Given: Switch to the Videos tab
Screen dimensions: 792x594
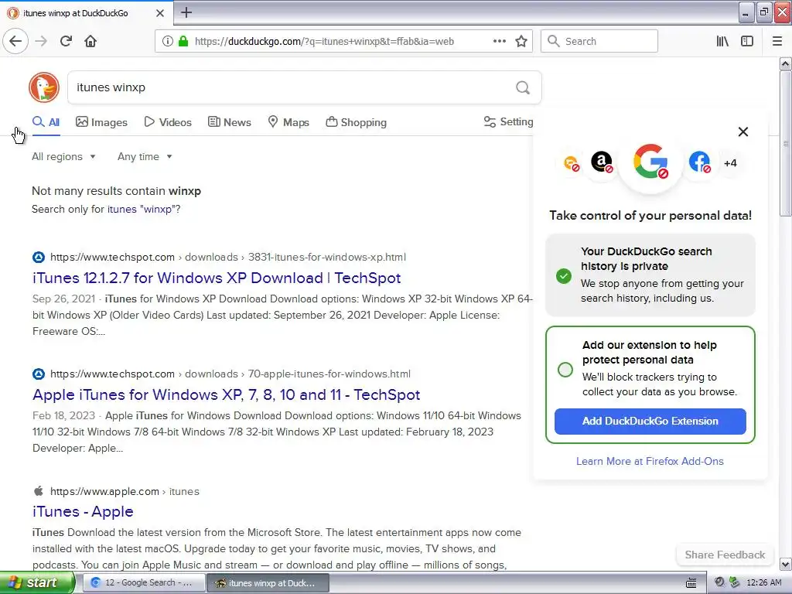Looking at the screenshot, I should [168, 122].
